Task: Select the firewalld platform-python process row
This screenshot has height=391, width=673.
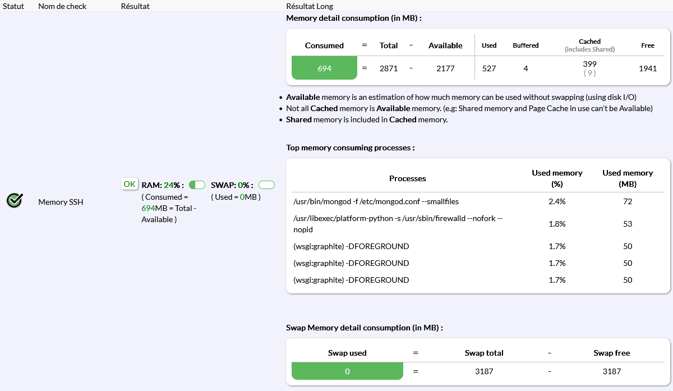Action: [x=398, y=224]
